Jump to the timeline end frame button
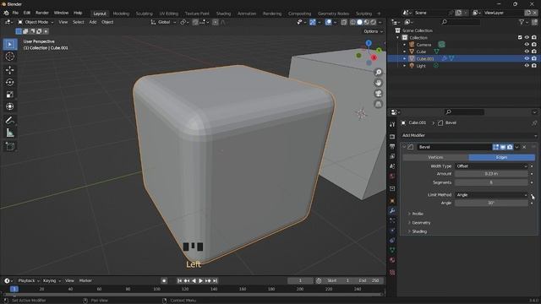The image size is (541, 304). coord(215,281)
